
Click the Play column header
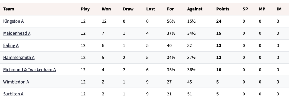85,9
